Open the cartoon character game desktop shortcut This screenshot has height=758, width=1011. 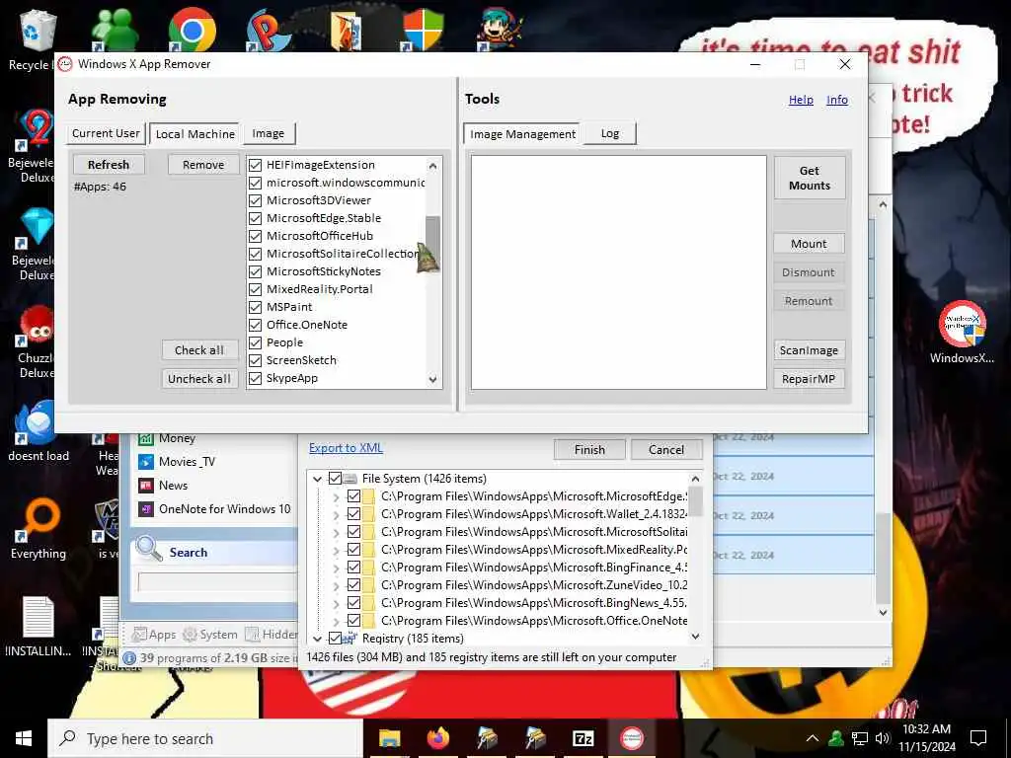(500, 29)
